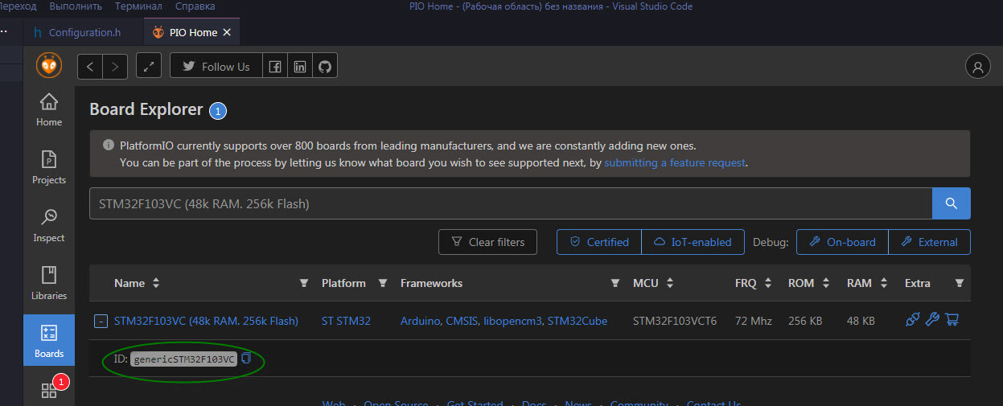
Task: Click the shopping cart icon in Extra column
Action: point(952,320)
